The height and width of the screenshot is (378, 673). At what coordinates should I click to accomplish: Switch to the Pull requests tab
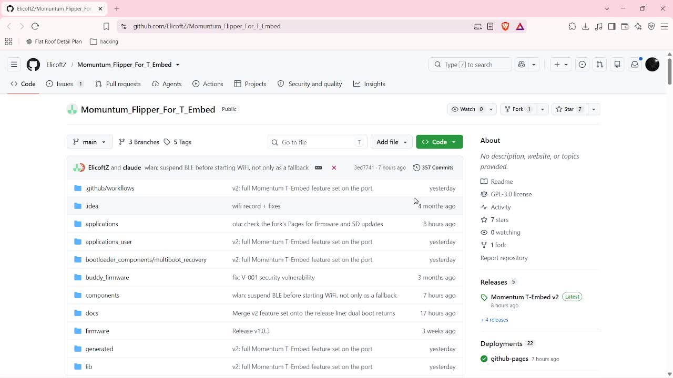click(118, 84)
